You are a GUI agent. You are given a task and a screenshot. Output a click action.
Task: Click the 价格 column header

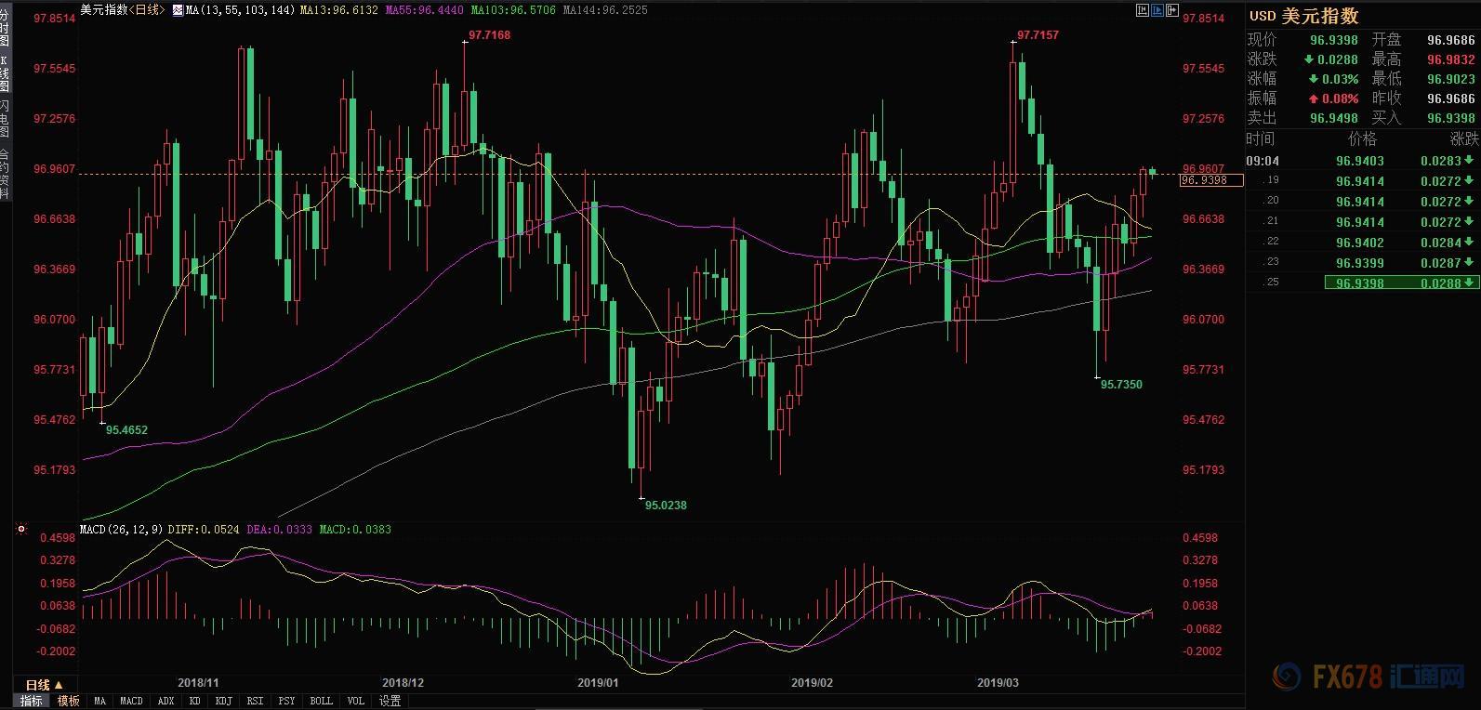(1362, 139)
